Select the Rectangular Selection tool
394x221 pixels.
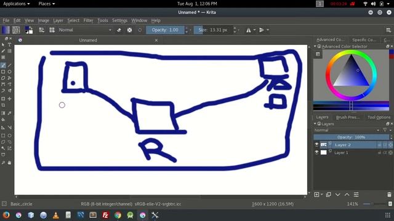(3, 136)
